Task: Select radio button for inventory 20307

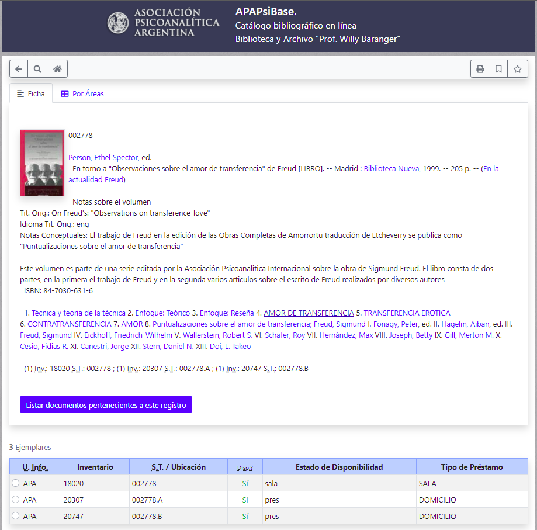Action: (x=16, y=500)
